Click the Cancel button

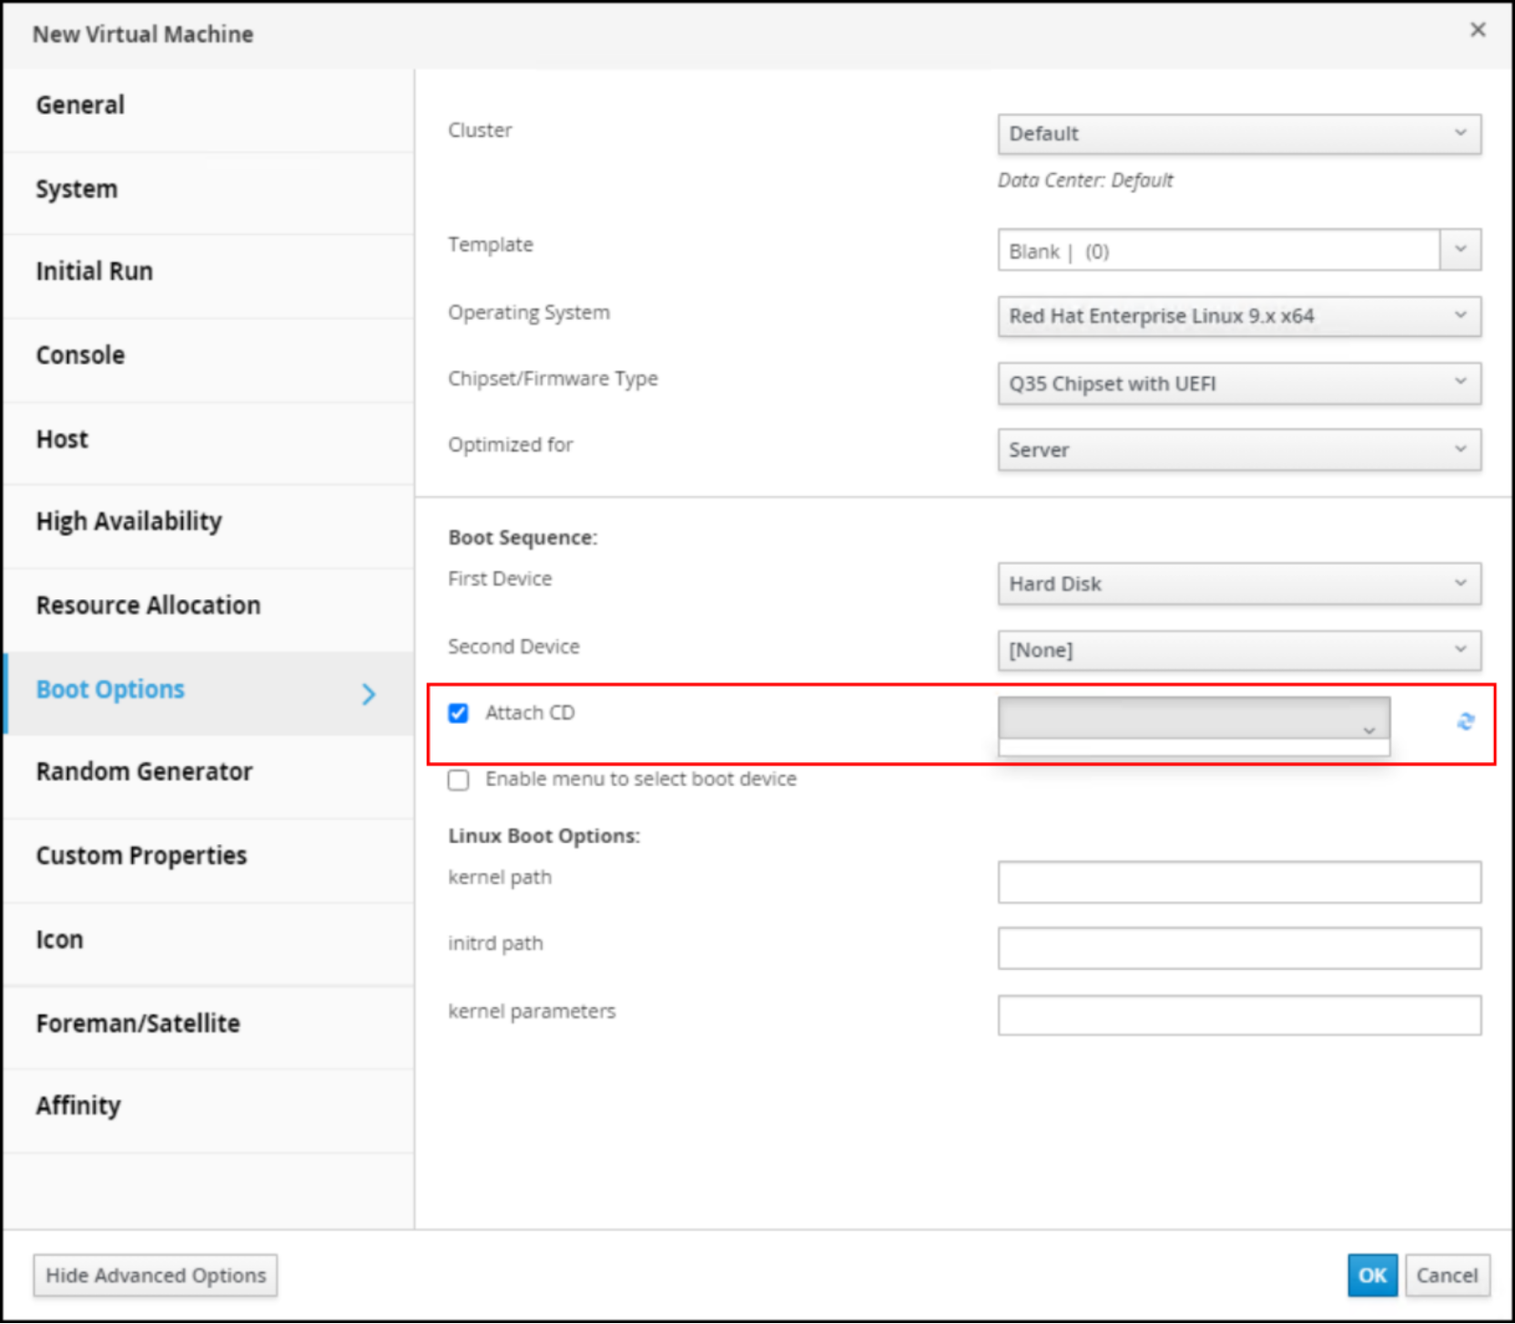[x=1447, y=1276]
